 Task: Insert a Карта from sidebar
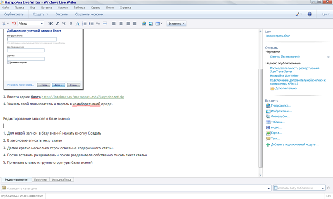tap(274, 133)
